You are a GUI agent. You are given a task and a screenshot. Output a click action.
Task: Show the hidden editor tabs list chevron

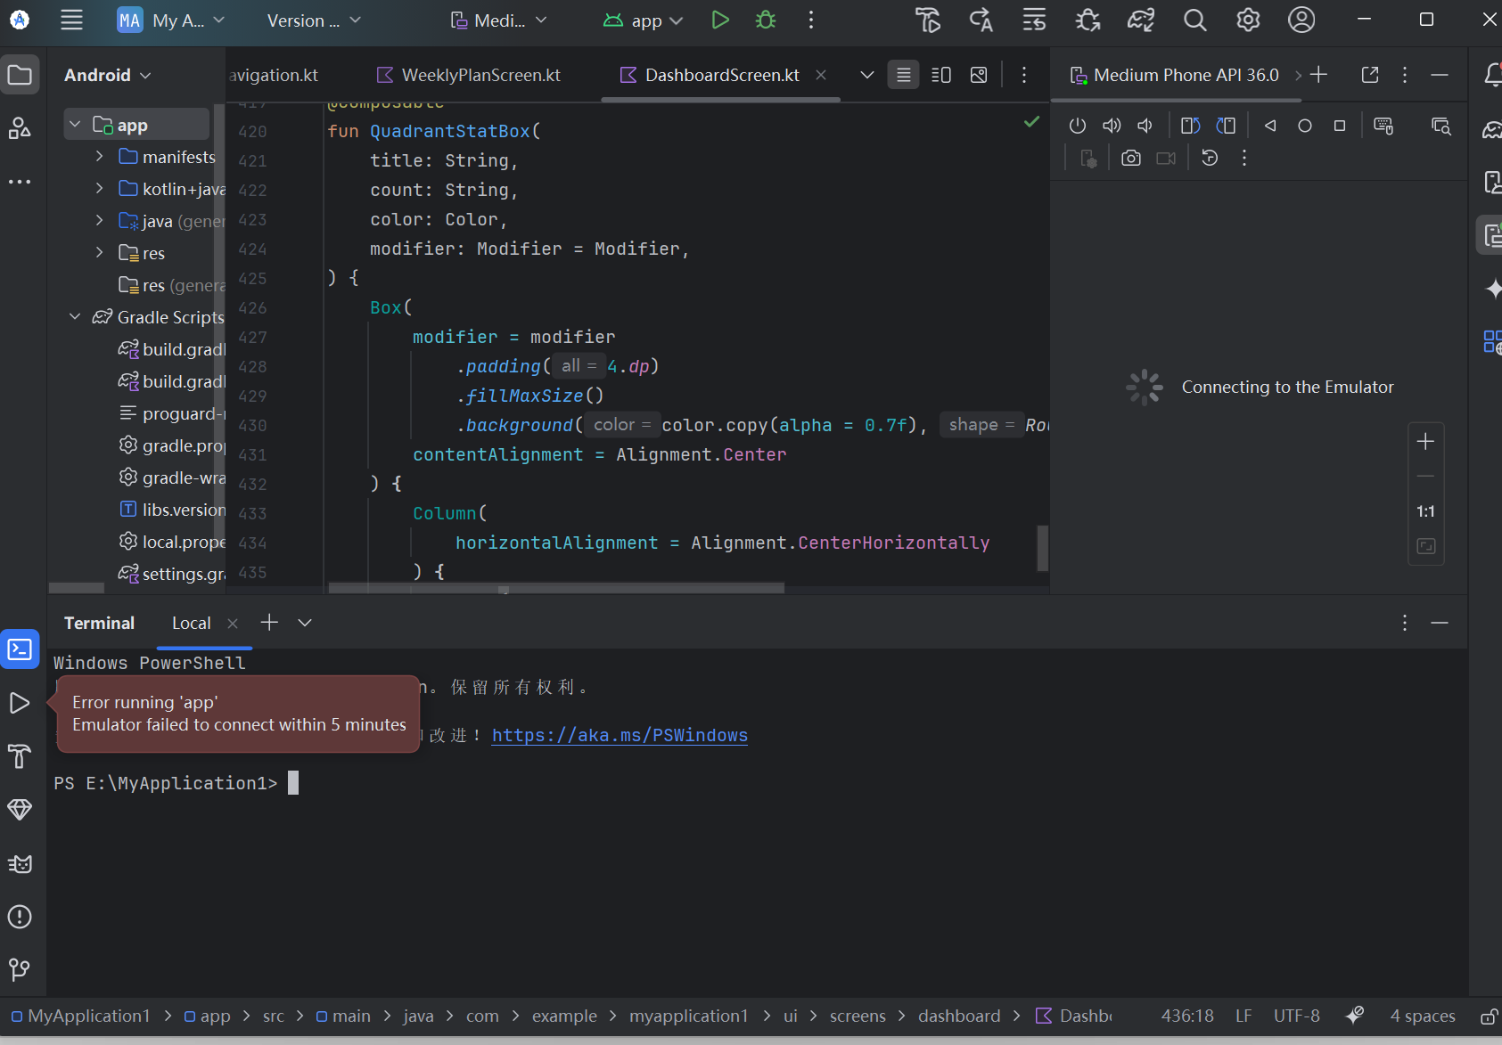point(866,75)
